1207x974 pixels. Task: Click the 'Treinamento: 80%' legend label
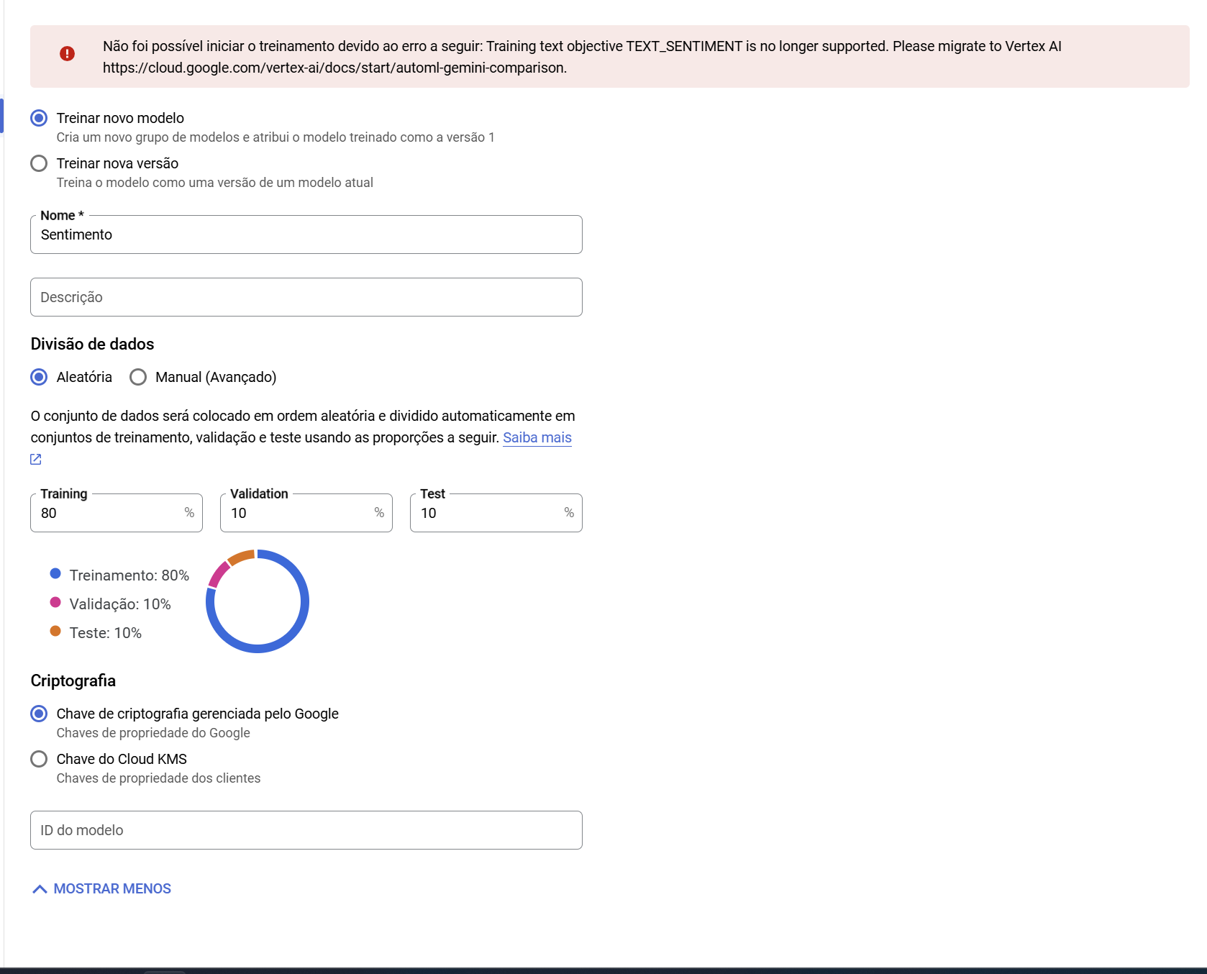129,575
